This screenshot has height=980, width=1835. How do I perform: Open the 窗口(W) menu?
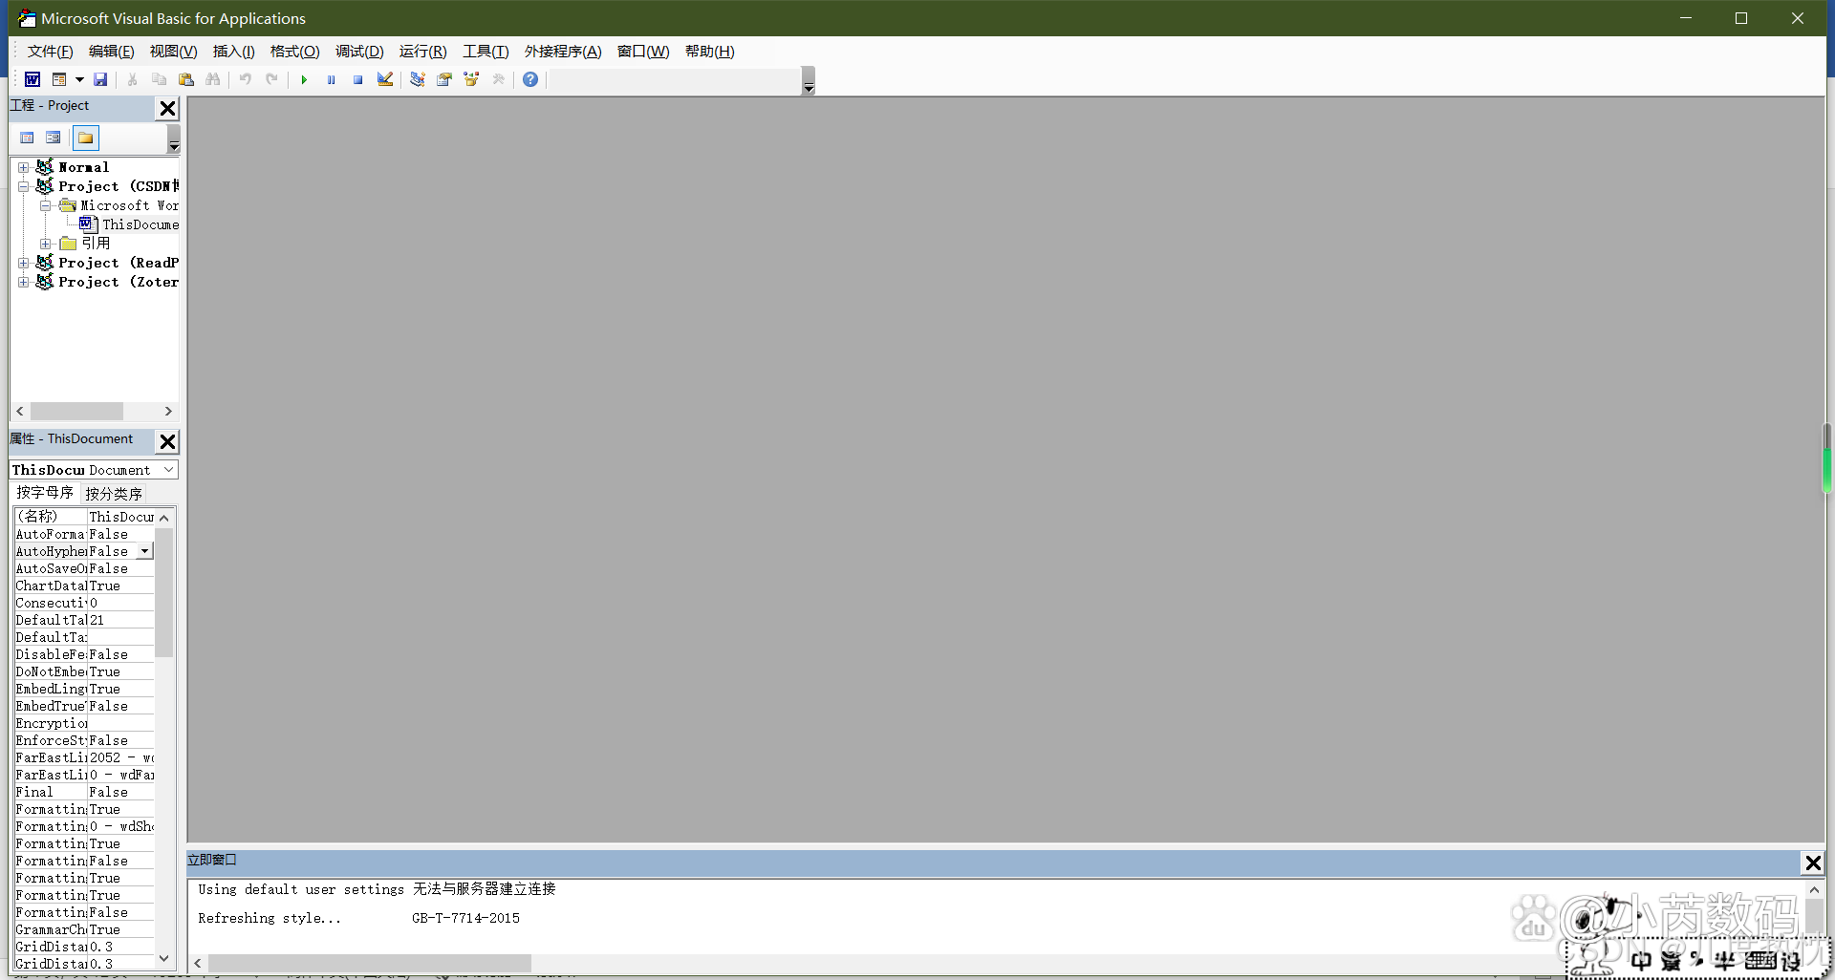click(x=643, y=52)
